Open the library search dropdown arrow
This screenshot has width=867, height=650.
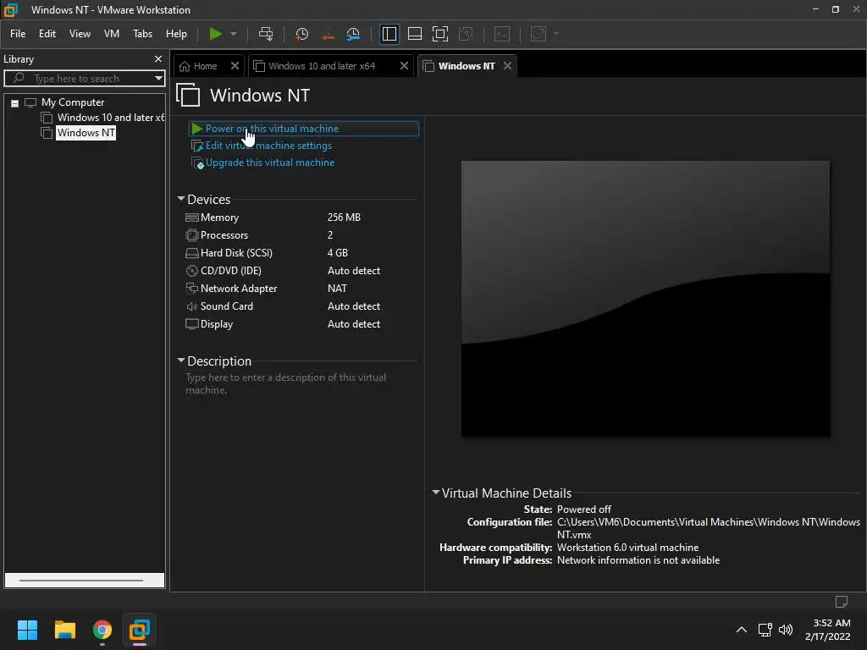click(x=158, y=79)
